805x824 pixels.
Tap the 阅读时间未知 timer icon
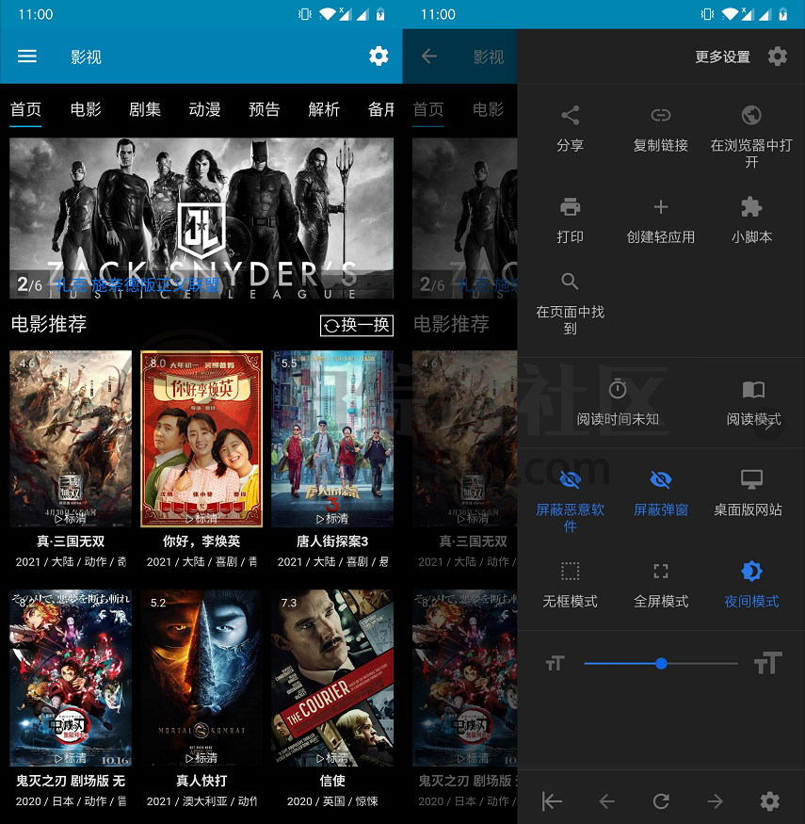tap(618, 389)
